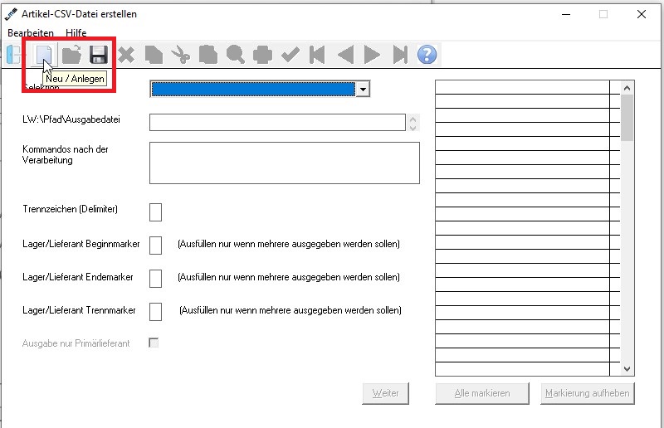
Task: Click the LW:\Pfad\Ausgabedatei input field
Action: (x=277, y=123)
